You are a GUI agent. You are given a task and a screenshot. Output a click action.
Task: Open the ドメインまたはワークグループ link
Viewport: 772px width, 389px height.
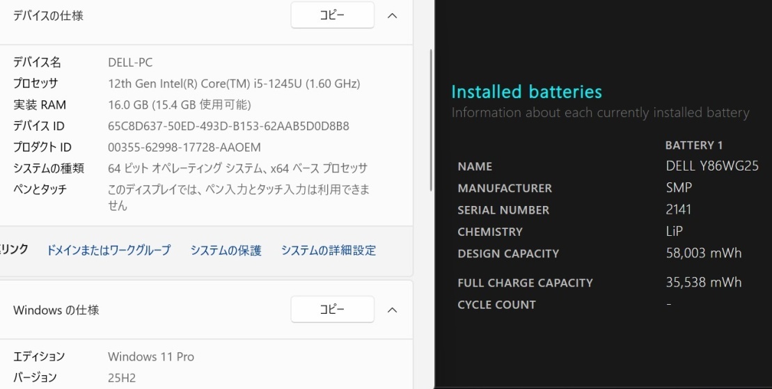coord(109,251)
